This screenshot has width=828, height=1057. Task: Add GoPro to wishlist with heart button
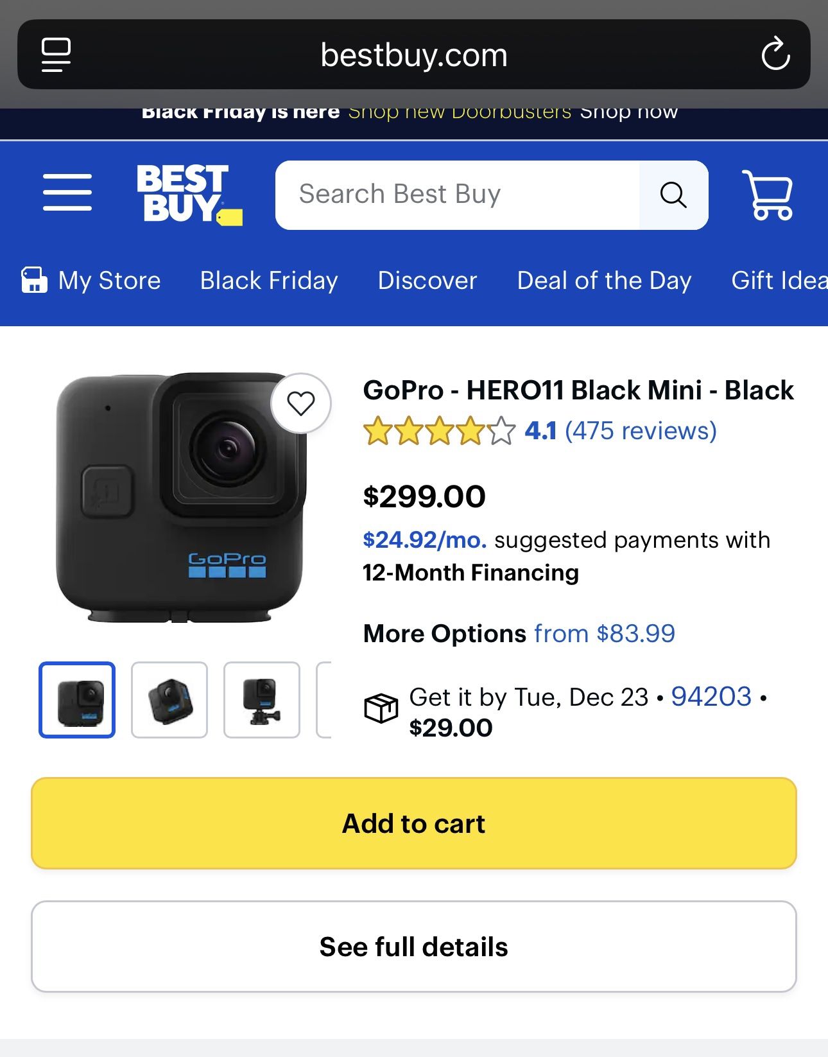(x=301, y=403)
